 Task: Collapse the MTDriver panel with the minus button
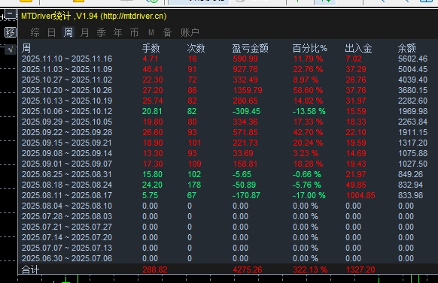coord(11,14)
